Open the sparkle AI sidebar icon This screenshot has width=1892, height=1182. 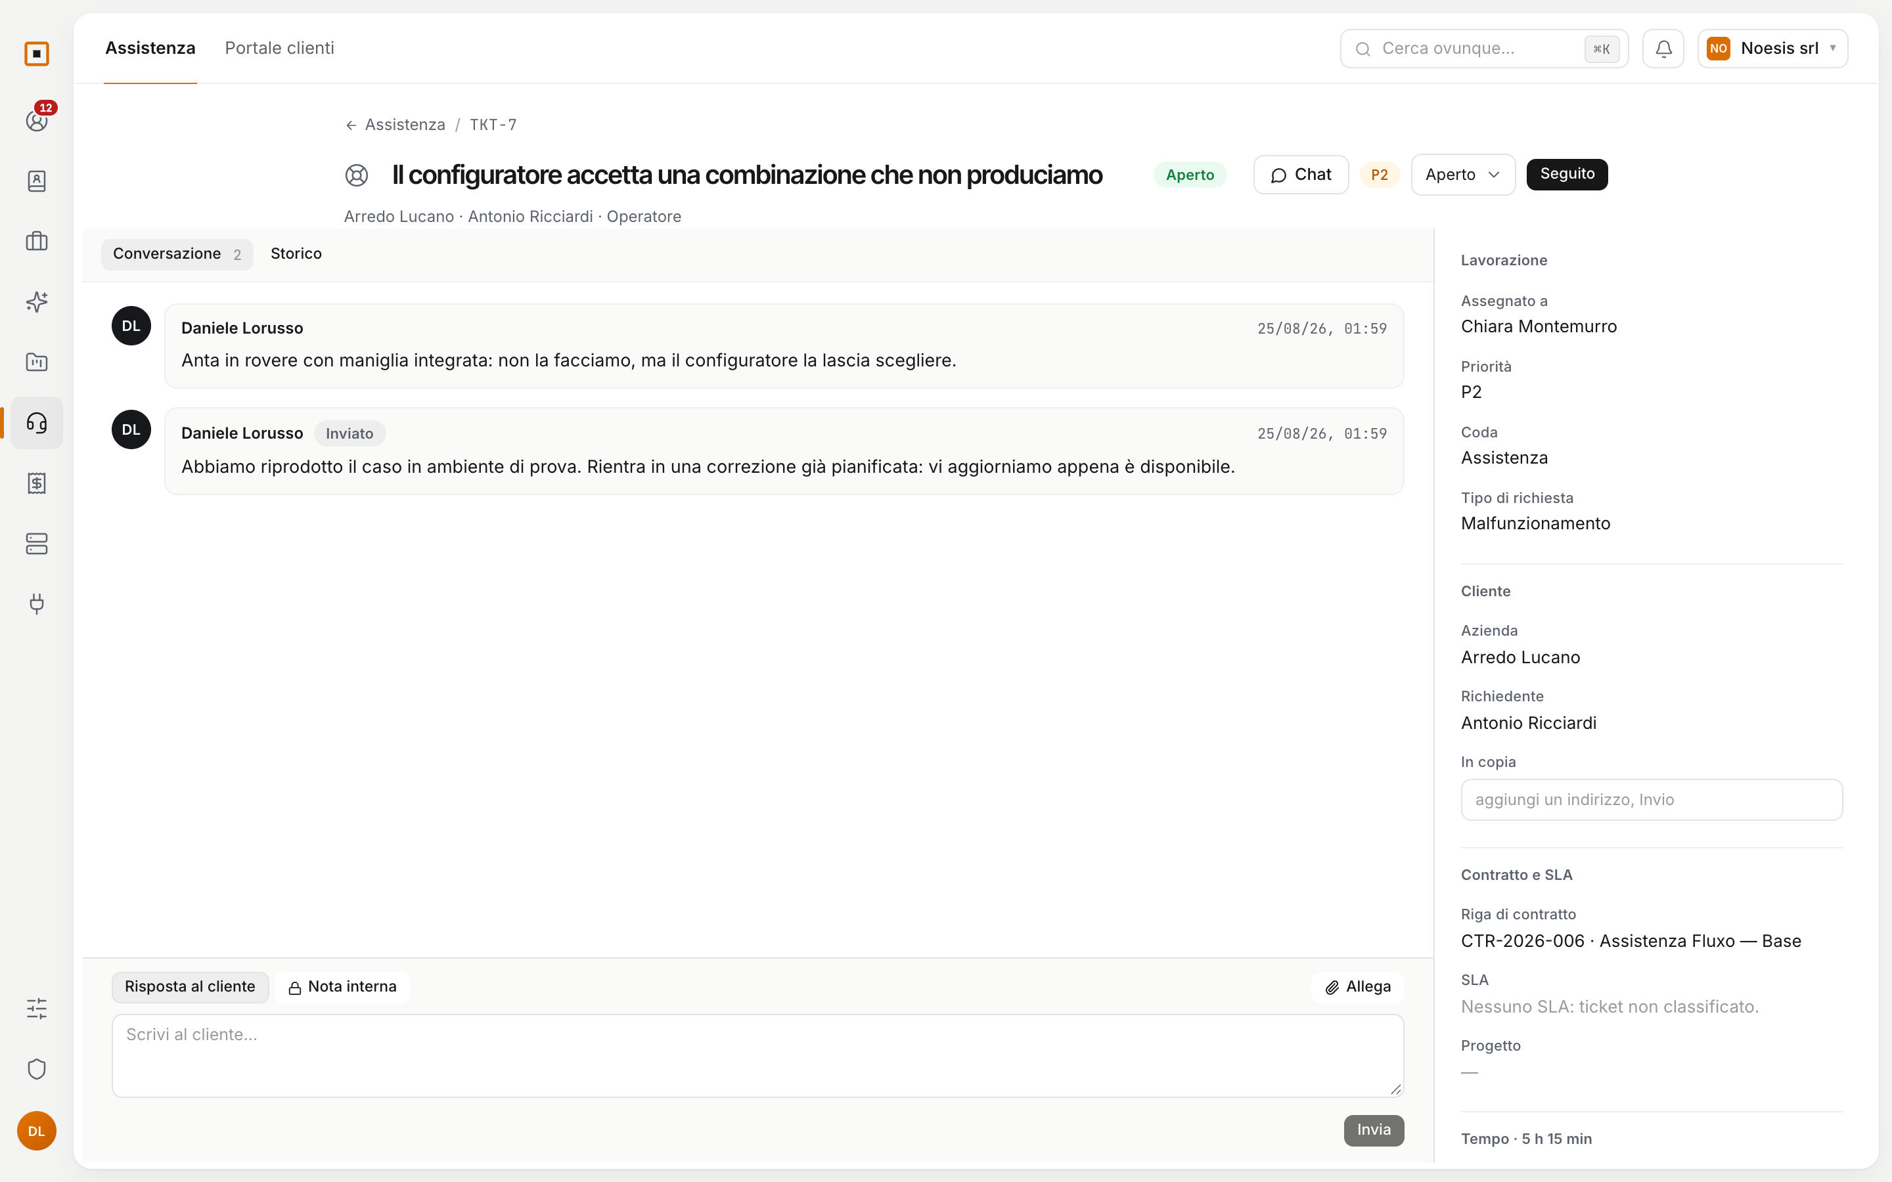pos(37,302)
